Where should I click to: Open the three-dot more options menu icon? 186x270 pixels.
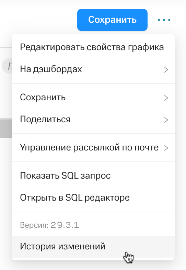click(164, 20)
